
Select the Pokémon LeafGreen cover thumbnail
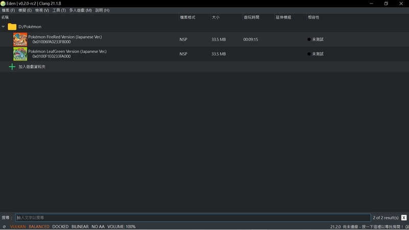[x=20, y=54]
